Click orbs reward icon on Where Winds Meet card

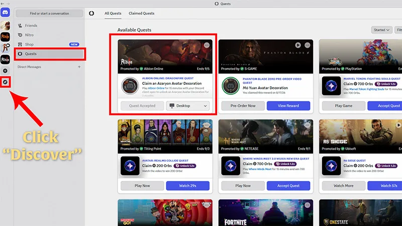pyautogui.click(x=231, y=166)
